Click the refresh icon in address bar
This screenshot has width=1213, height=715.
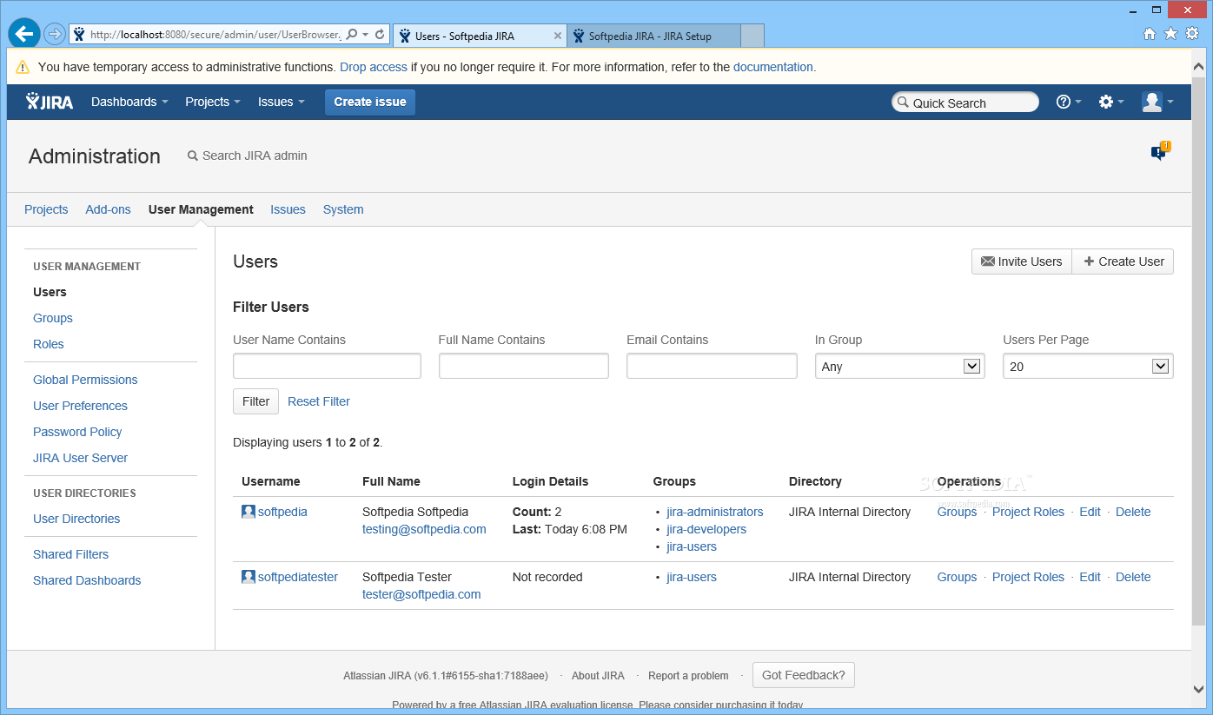[380, 35]
